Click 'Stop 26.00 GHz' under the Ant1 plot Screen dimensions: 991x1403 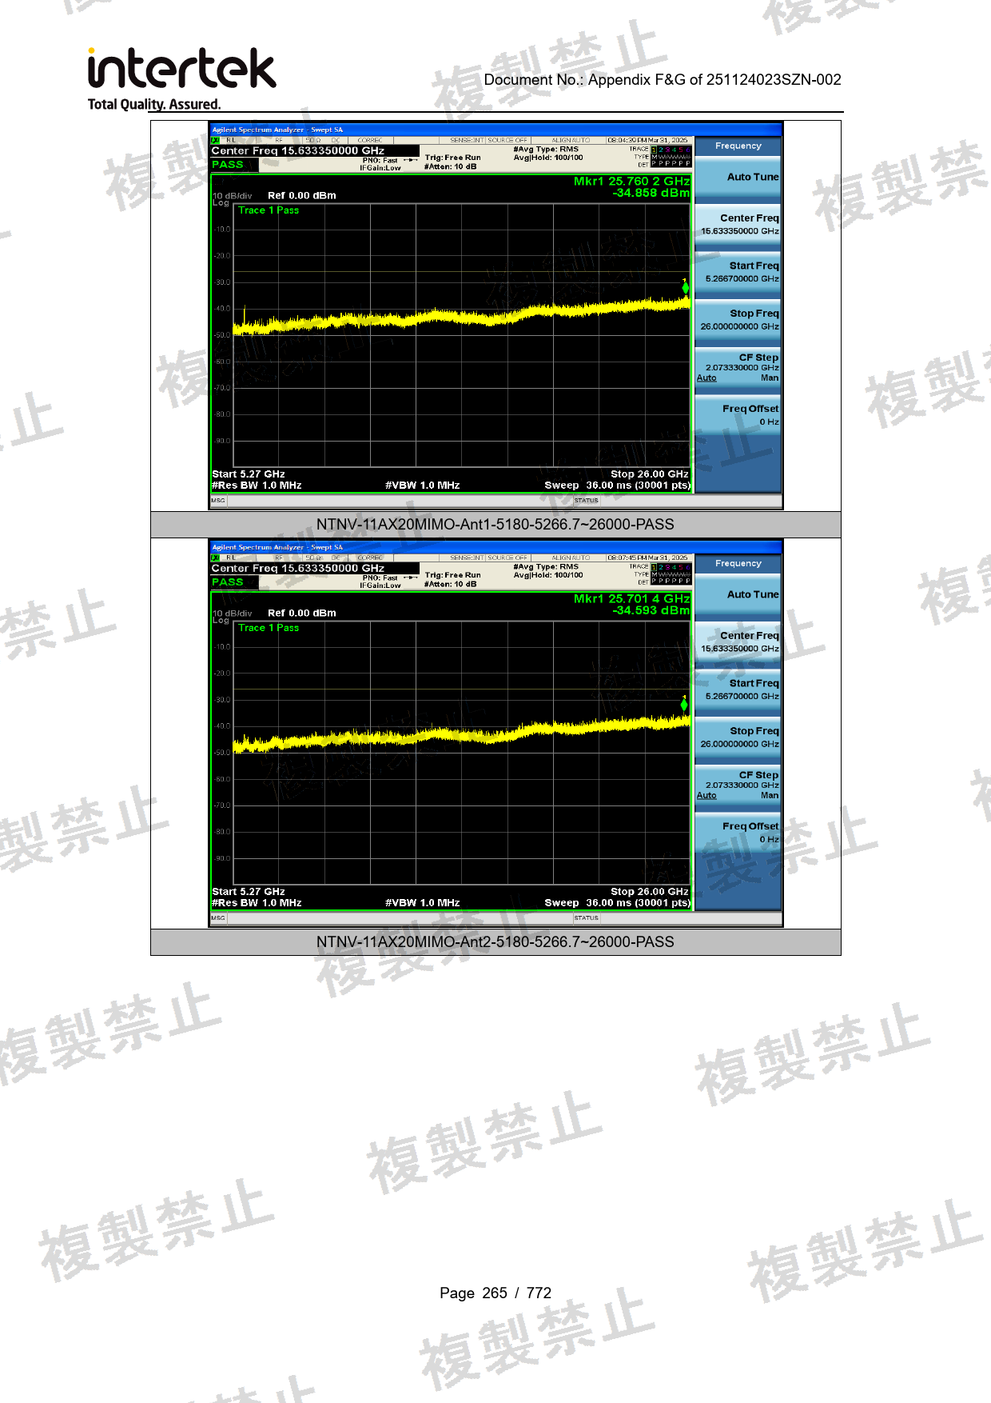coord(650,474)
